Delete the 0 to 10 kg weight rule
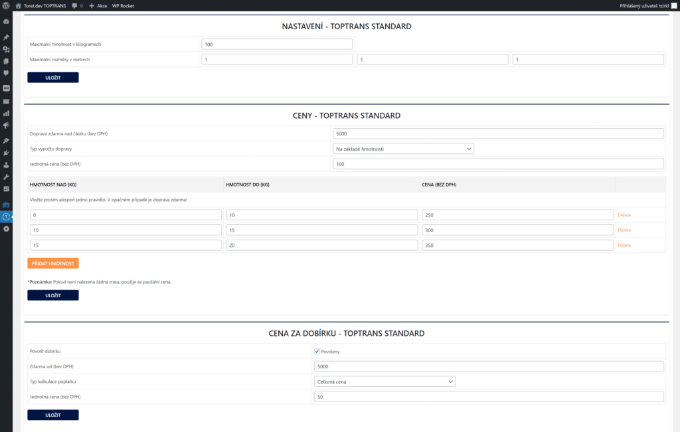Image resolution: width=680 pixels, height=432 pixels. tap(624, 215)
